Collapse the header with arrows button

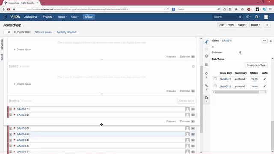click(x=267, y=25)
